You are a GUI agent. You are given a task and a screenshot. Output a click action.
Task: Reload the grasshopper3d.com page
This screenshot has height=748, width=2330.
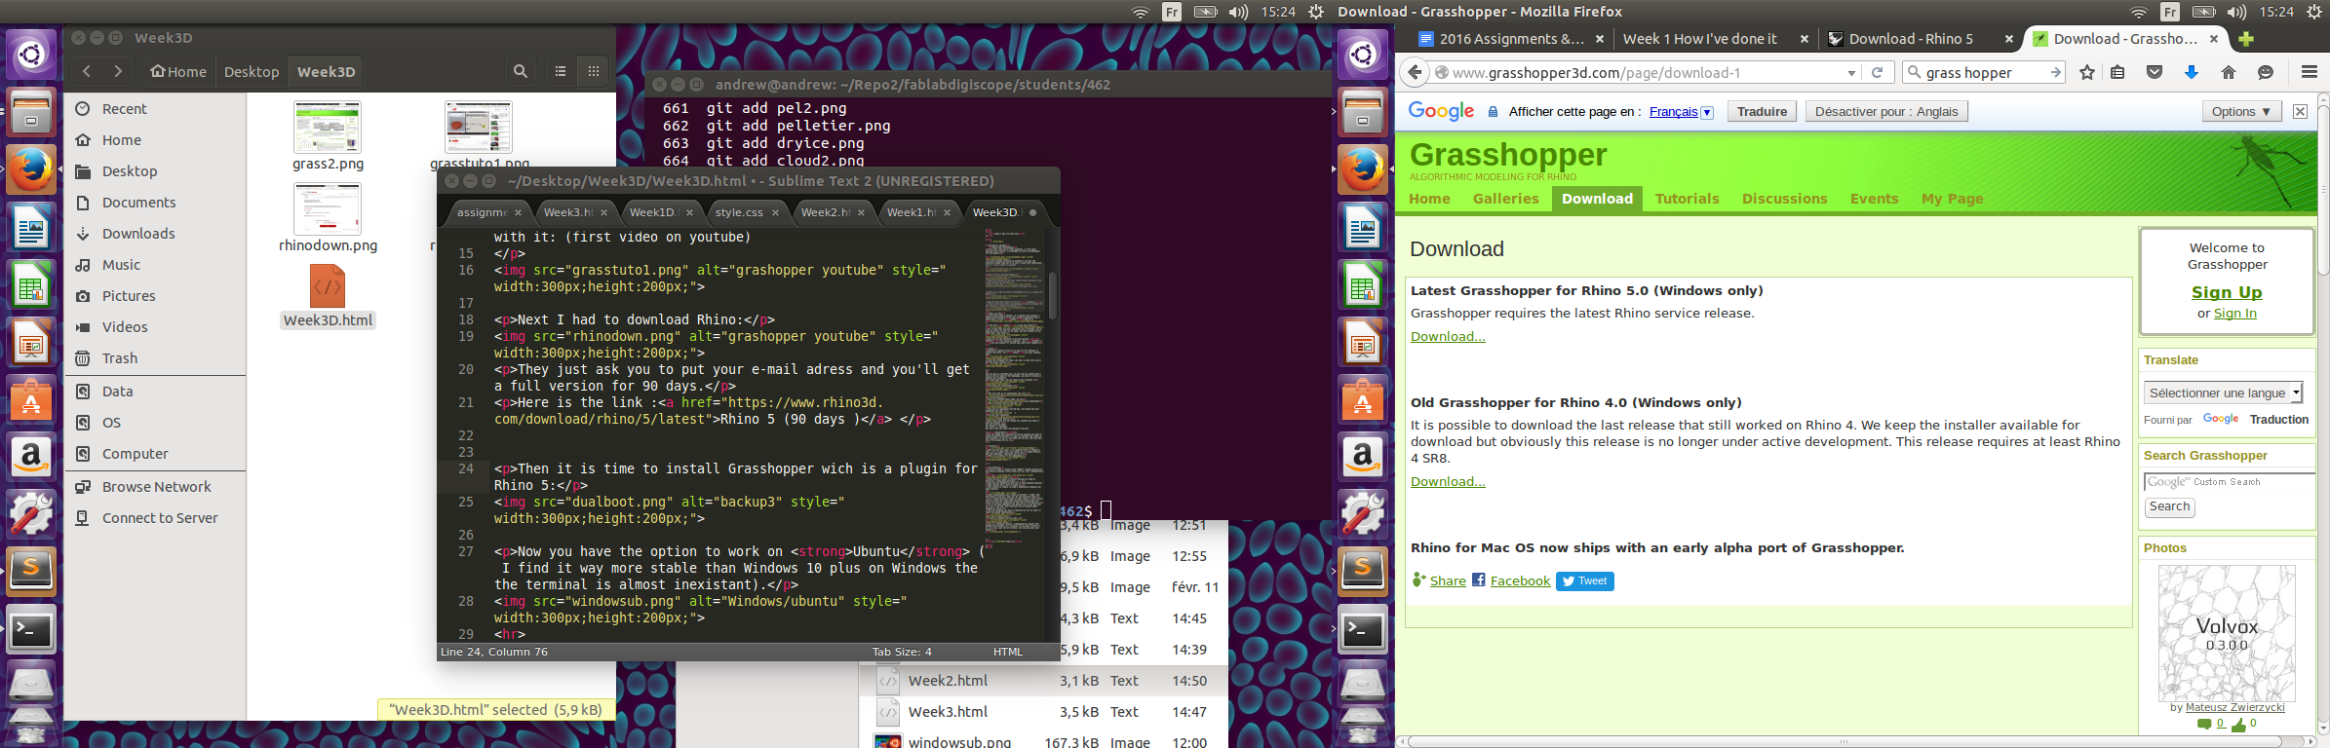coord(1877,72)
